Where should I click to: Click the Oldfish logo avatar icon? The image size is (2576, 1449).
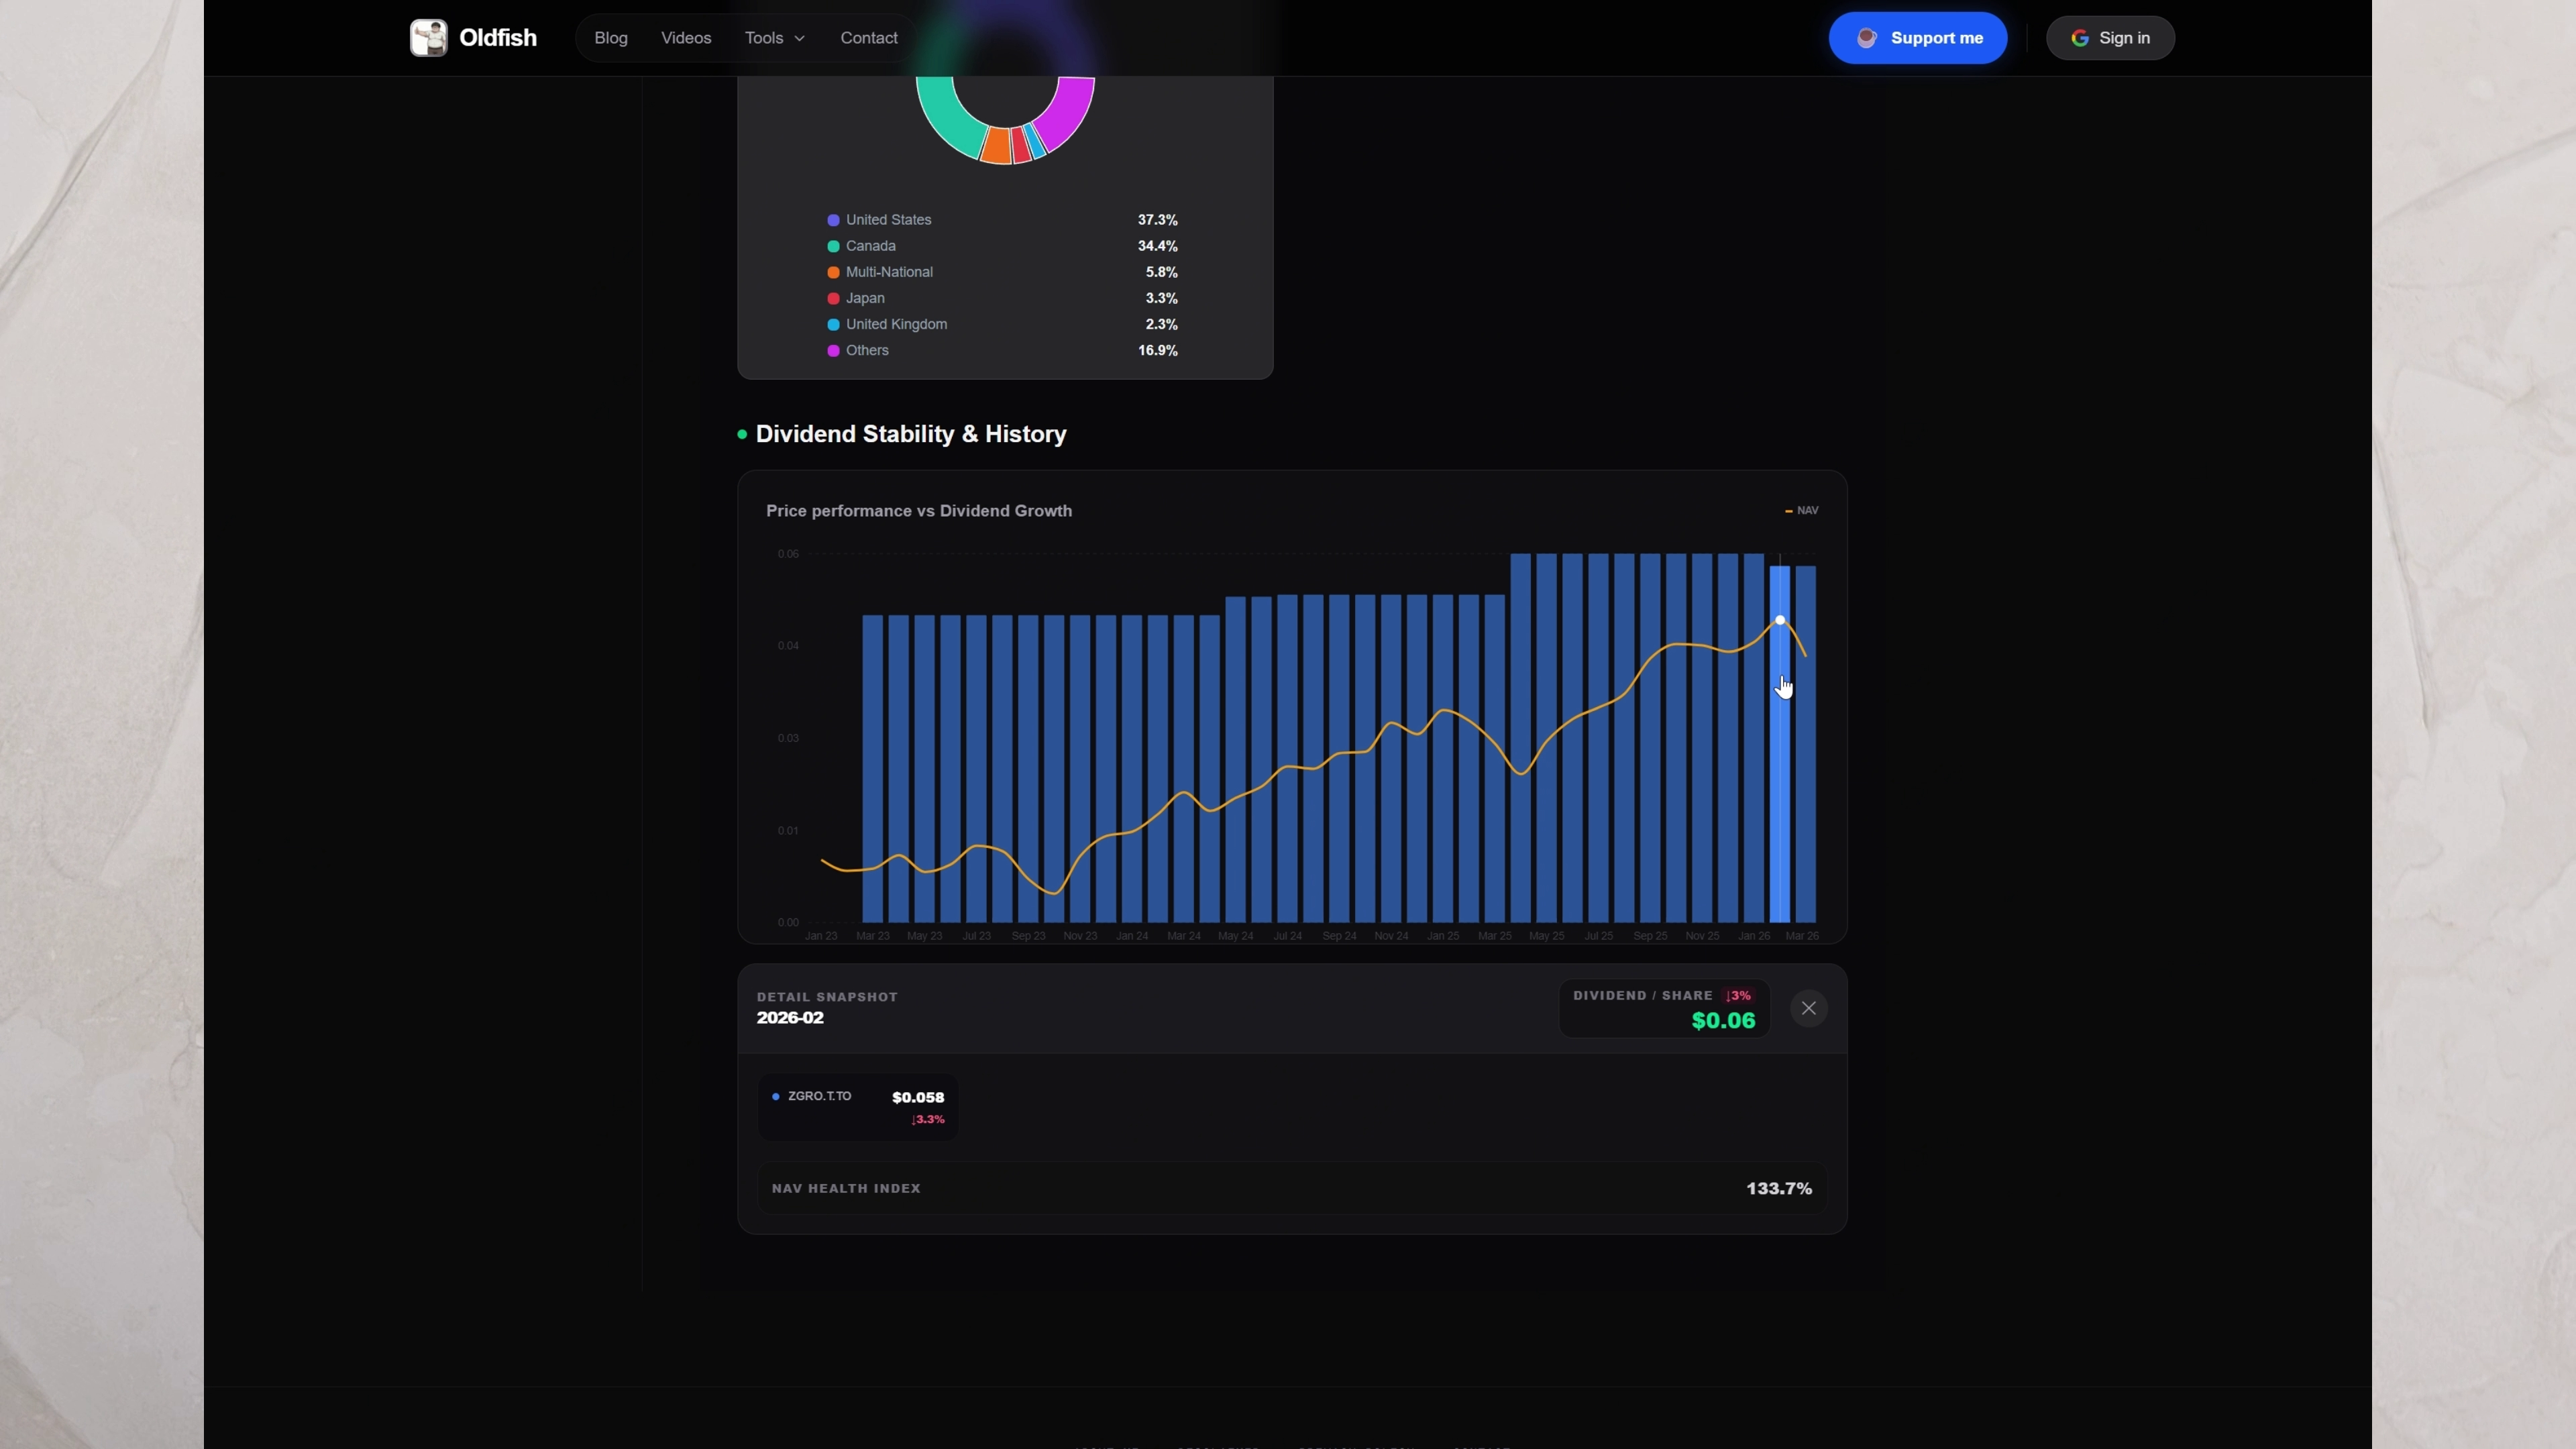[428, 38]
